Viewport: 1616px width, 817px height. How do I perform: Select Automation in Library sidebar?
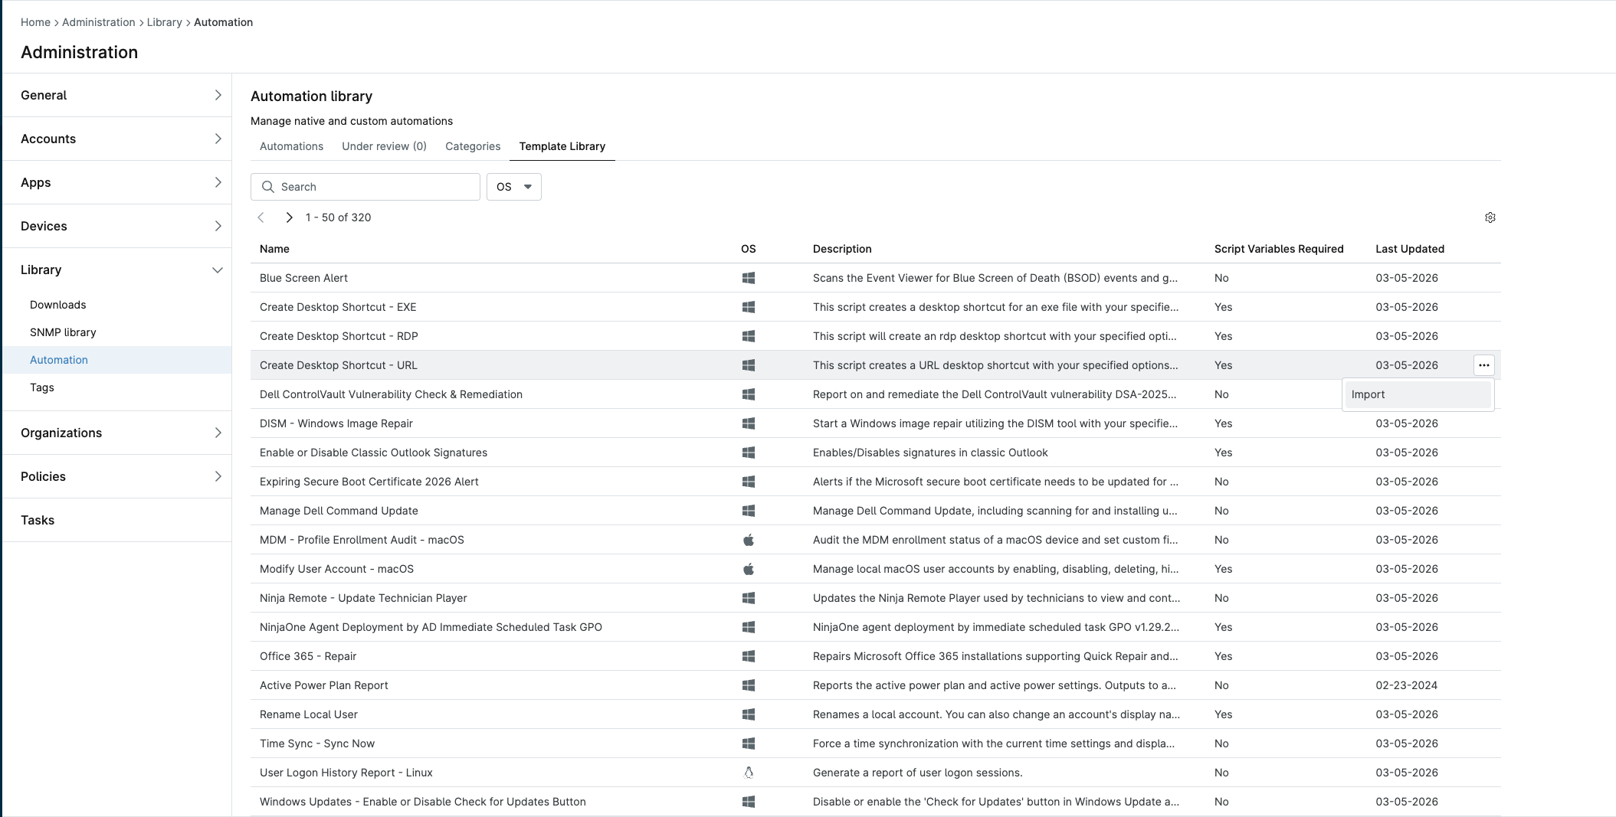point(117,360)
